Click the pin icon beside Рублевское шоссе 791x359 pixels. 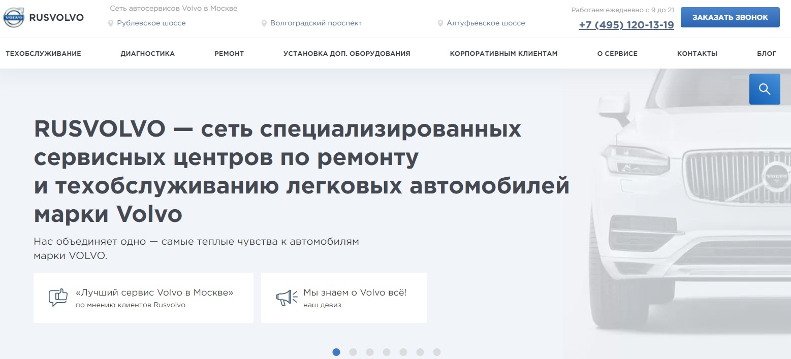click(111, 23)
